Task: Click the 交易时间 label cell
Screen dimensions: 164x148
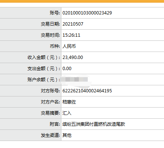Action: pyautogui.click(x=30, y=35)
